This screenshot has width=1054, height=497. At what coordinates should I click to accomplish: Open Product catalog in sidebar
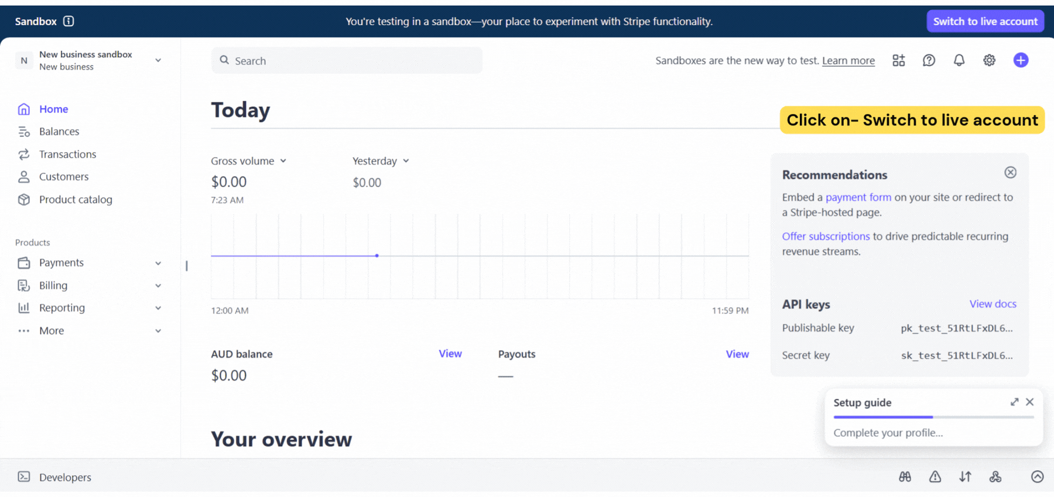coord(76,199)
